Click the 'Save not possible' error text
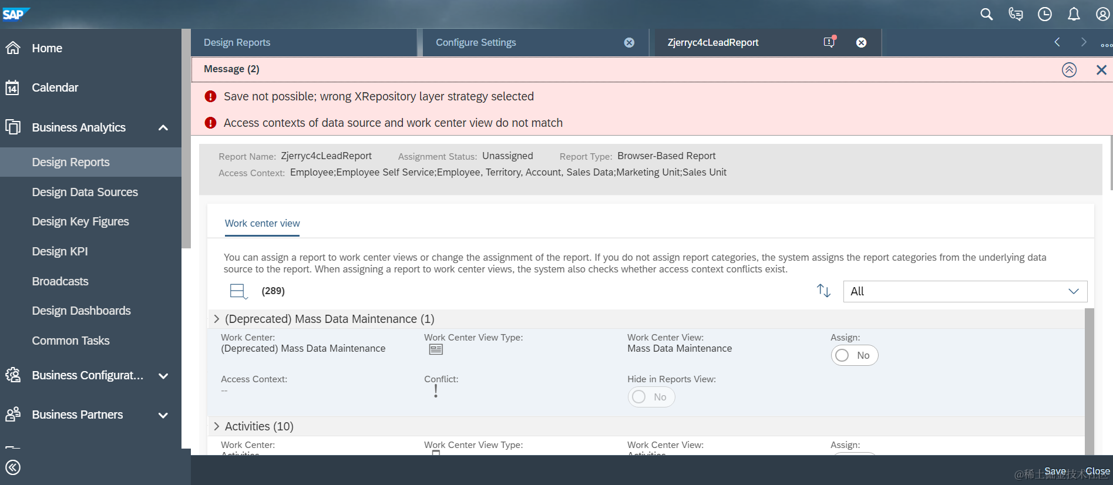The height and width of the screenshot is (485, 1113). (379, 96)
